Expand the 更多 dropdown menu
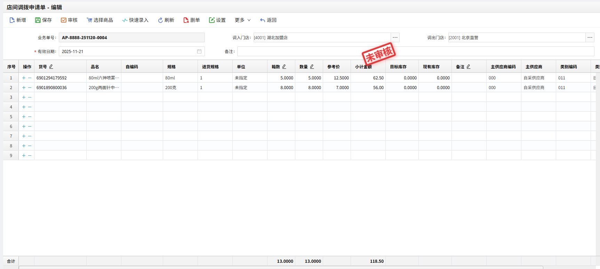This screenshot has height=269, width=600. (x=242, y=20)
